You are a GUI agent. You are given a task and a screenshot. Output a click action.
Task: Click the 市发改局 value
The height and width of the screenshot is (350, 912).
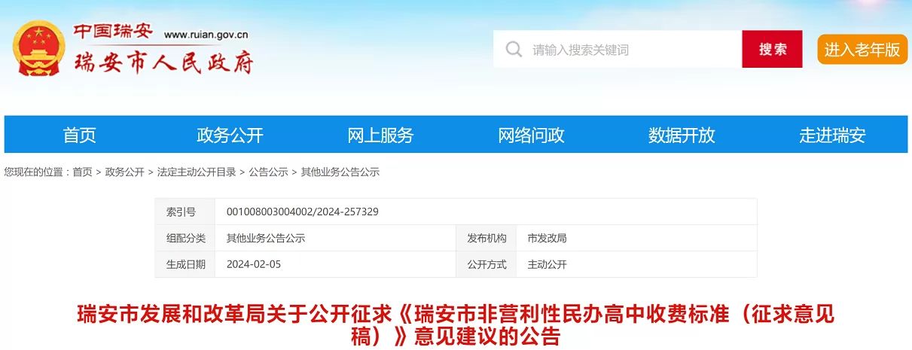[548, 239]
